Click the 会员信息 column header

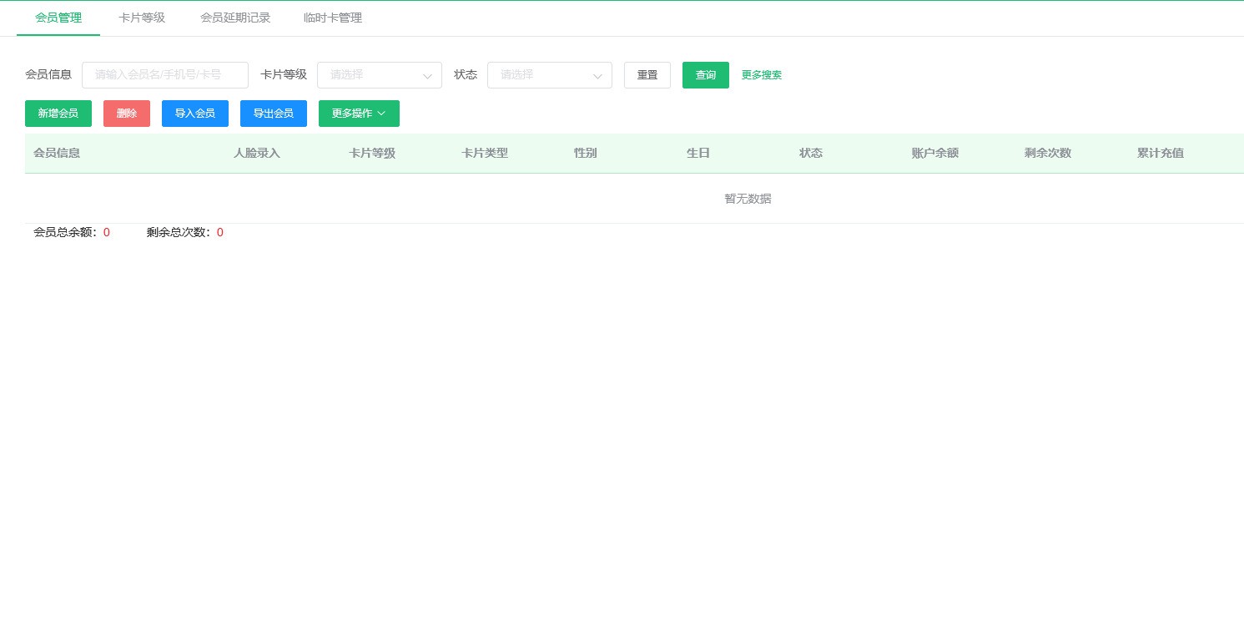[57, 154]
